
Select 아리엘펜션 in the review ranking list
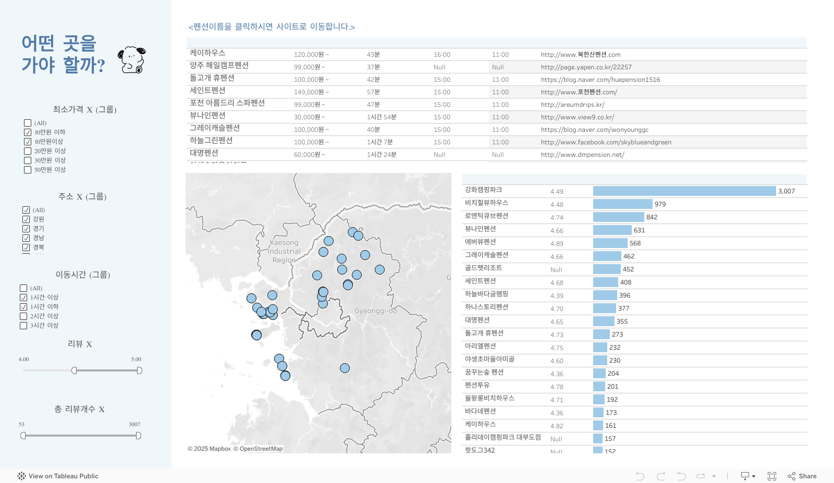point(481,346)
